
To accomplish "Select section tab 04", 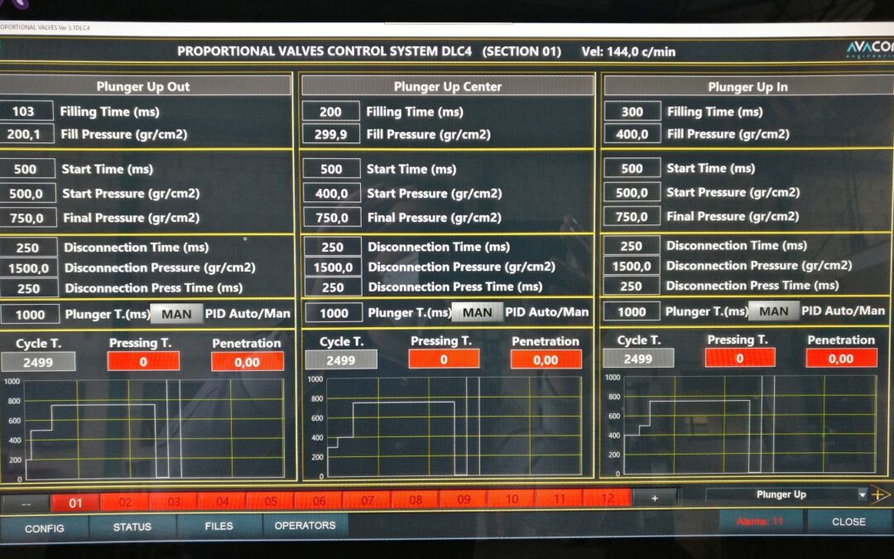I will [x=222, y=501].
